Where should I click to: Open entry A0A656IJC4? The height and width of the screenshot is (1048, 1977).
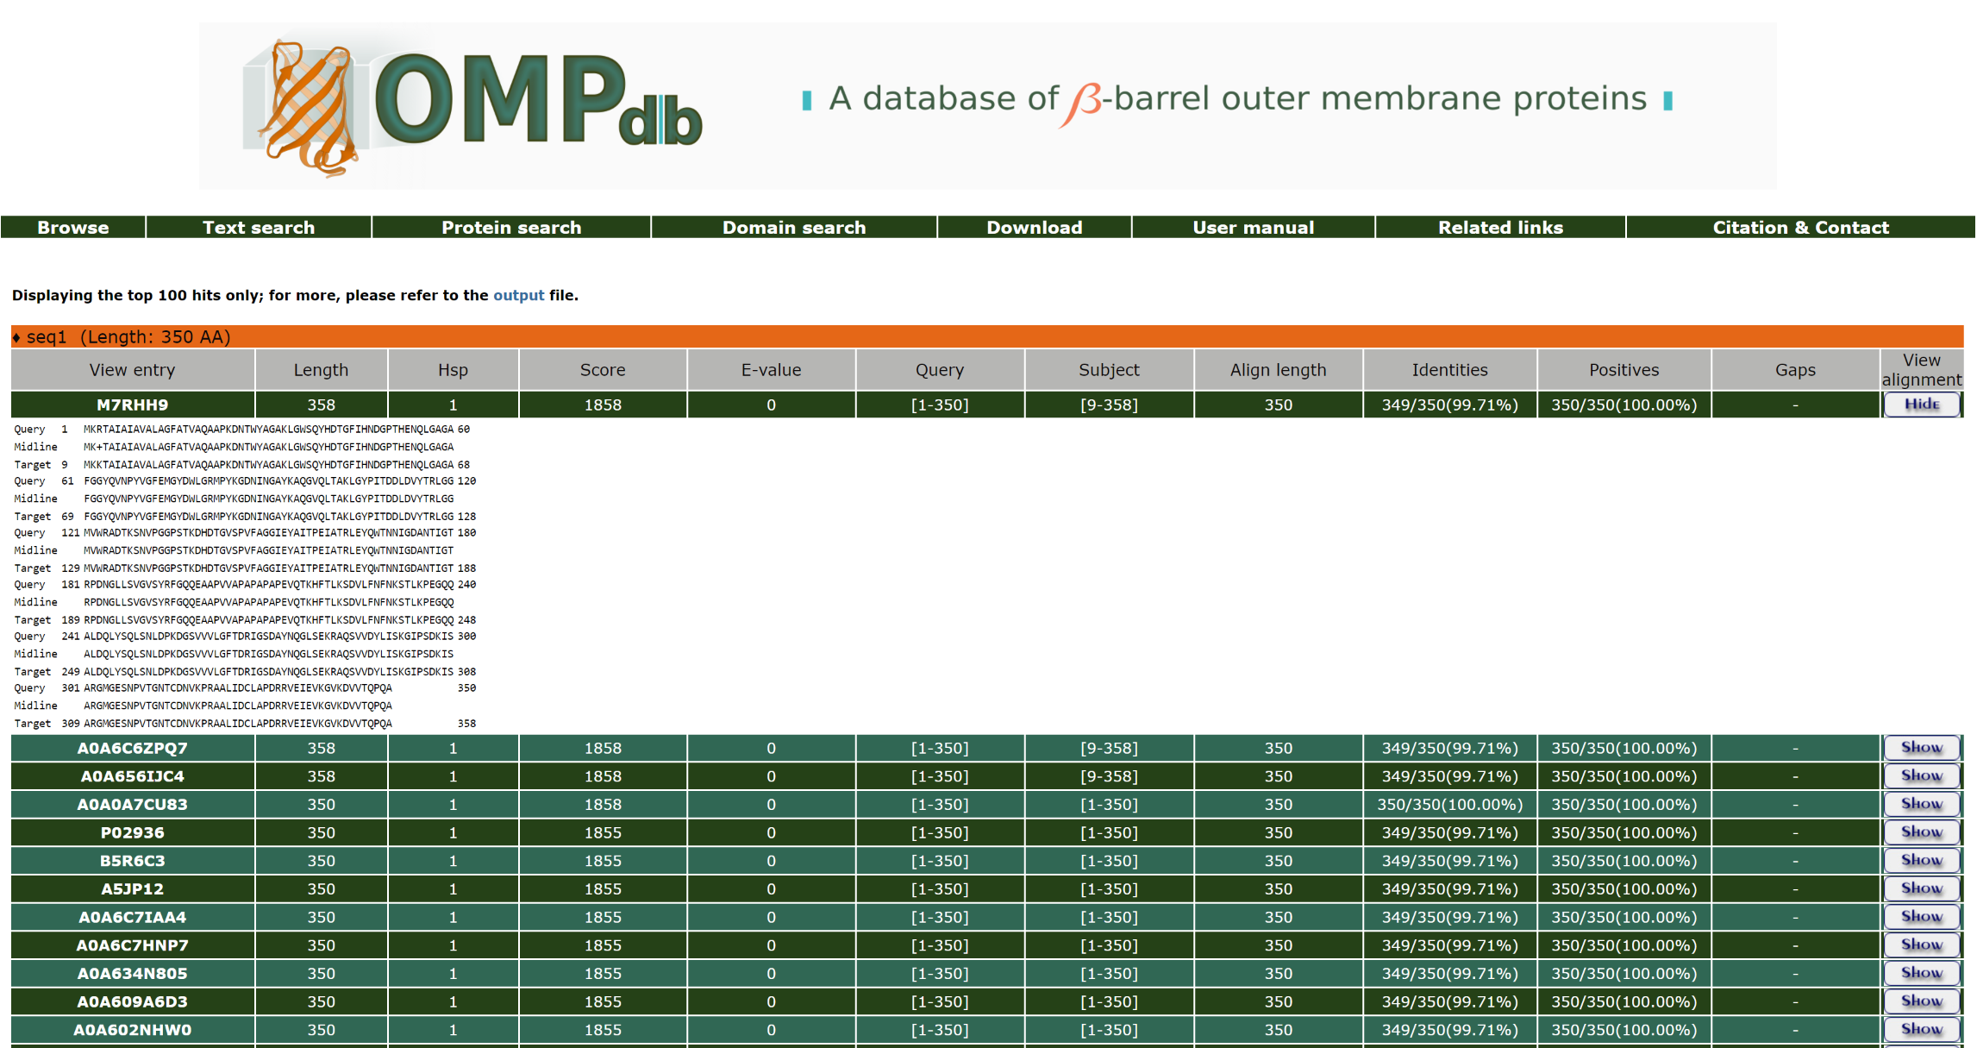click(132, 776)
